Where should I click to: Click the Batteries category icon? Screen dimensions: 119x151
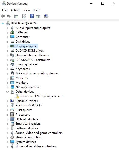12,32
